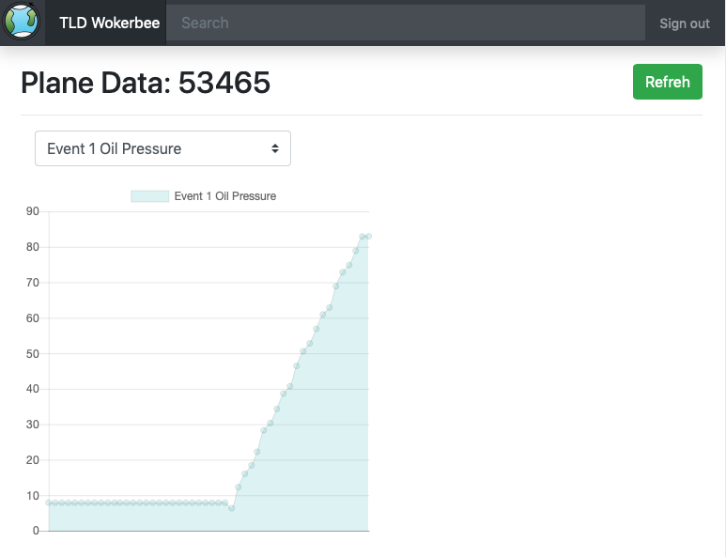
Task: Click the data point near 12 starting rise
Action: point(238,487)
